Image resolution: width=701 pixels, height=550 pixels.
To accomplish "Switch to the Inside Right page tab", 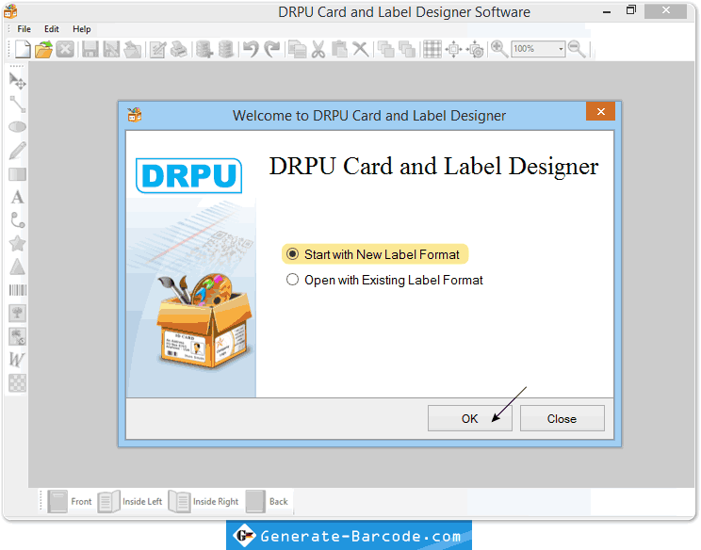I will [204, 501].
